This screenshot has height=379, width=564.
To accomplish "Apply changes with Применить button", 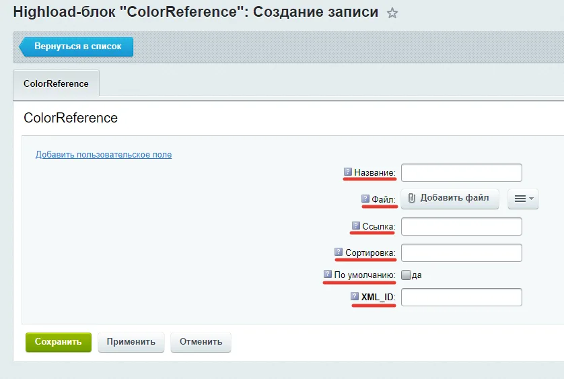I will (131, 342).
